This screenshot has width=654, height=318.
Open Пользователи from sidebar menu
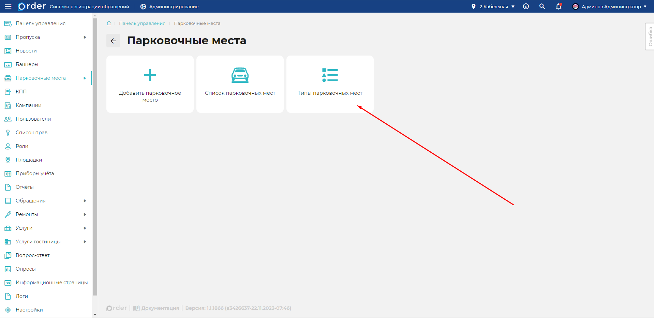pyautogui.click(x=33, y=119)
